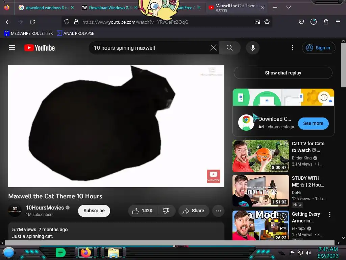This screenshot has width=346, height=260.
Task: Click See more on the Chrome ad
Action: (x=313, y=123)
